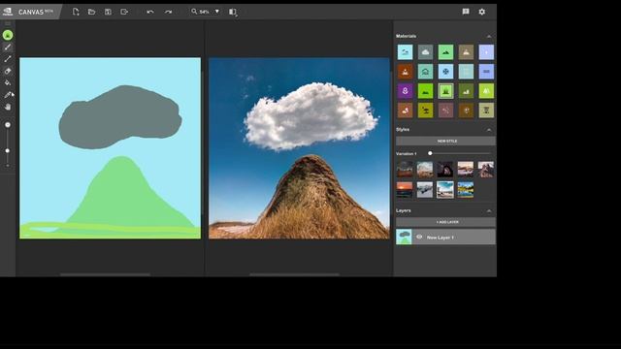Screen dimensions: 621x349
Task: Select the brown material in bottom row
Action: click(x=406, y=111)
